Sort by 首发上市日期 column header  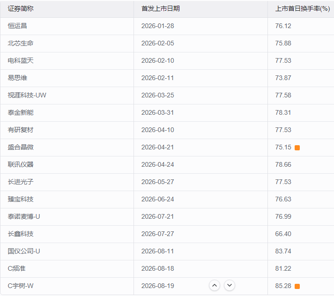[x=161, y=8]
